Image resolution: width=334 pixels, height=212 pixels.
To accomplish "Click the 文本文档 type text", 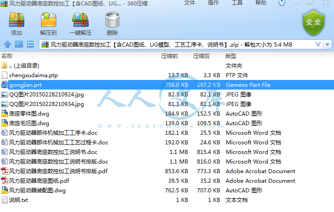I will (237, 200).
